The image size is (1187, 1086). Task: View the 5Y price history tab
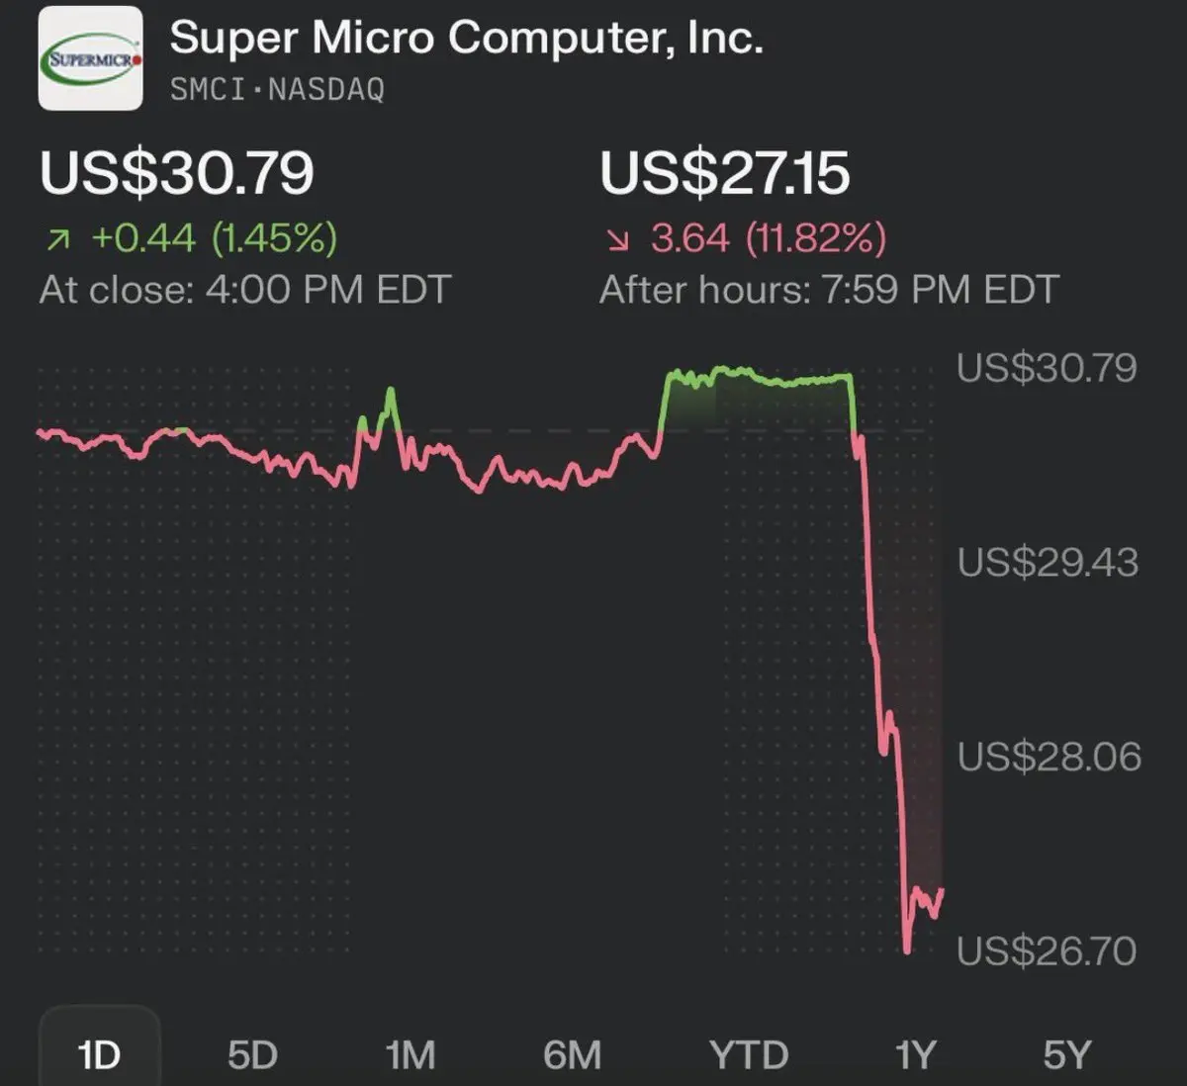click(1067, 1054)
